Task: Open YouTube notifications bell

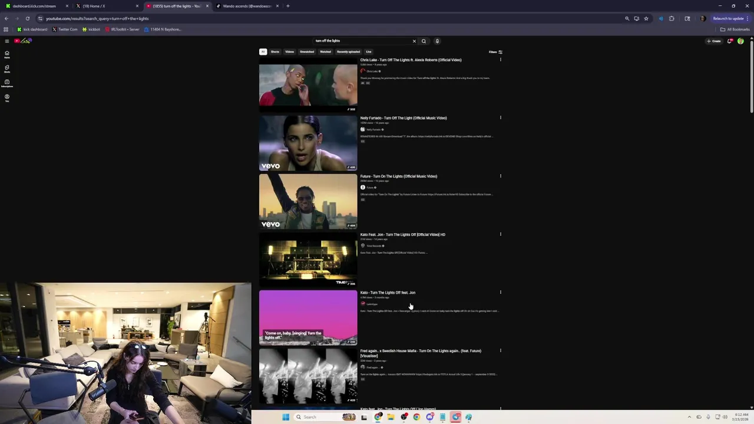Action: pyautogui.click(x=730, y=41)
